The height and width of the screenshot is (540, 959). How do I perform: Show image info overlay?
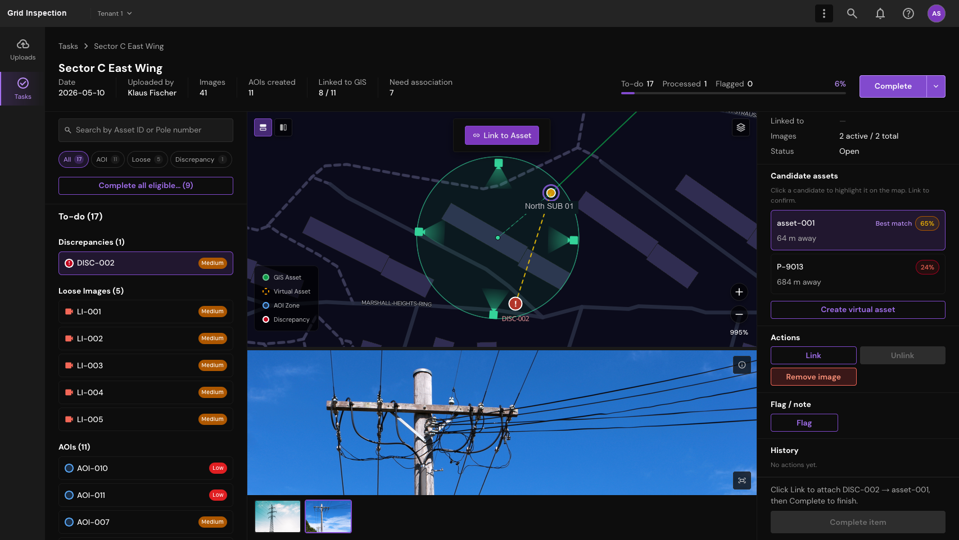[742, 365]
